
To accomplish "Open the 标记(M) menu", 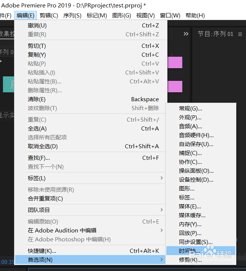I will pyautogui.click(x=97, y=16).
